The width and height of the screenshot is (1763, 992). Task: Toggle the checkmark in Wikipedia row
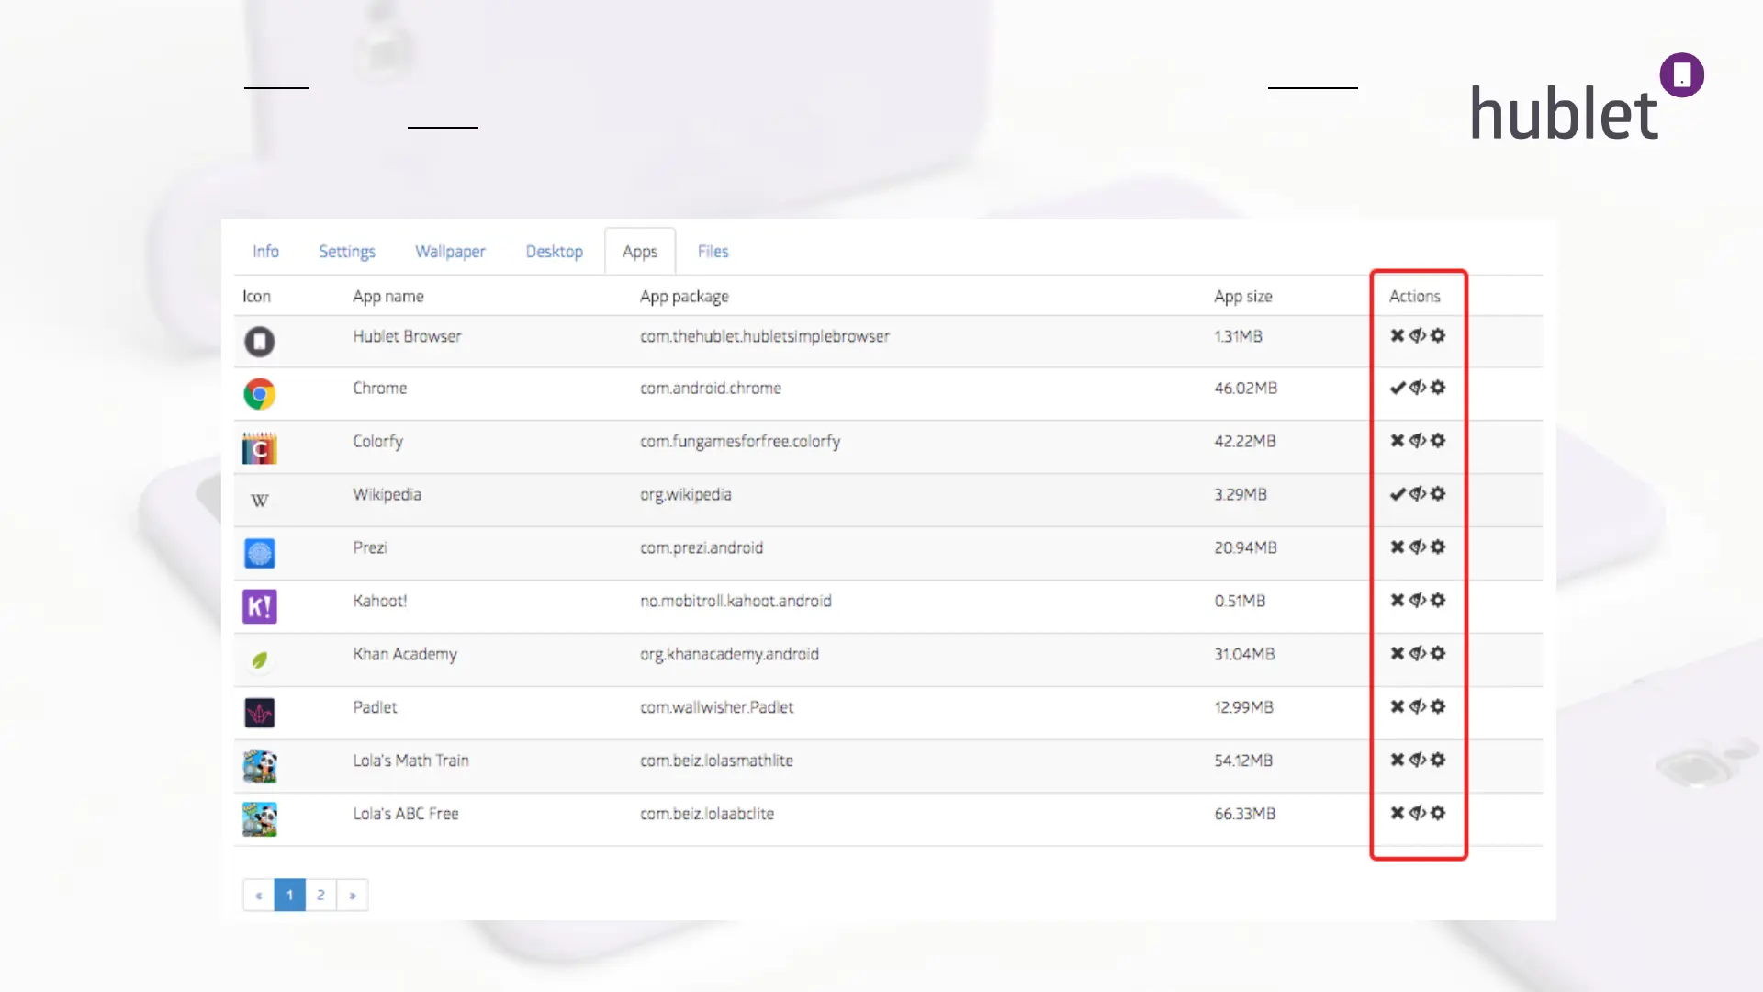(x=1397, y=494)
